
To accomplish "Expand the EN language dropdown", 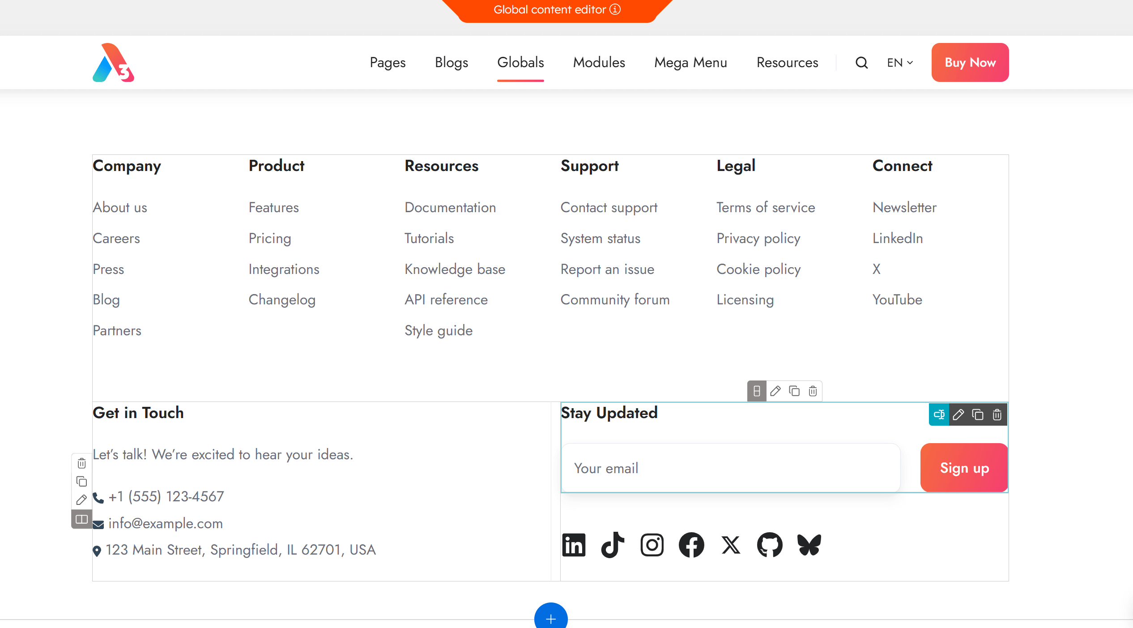I will [x=900, y=63].
